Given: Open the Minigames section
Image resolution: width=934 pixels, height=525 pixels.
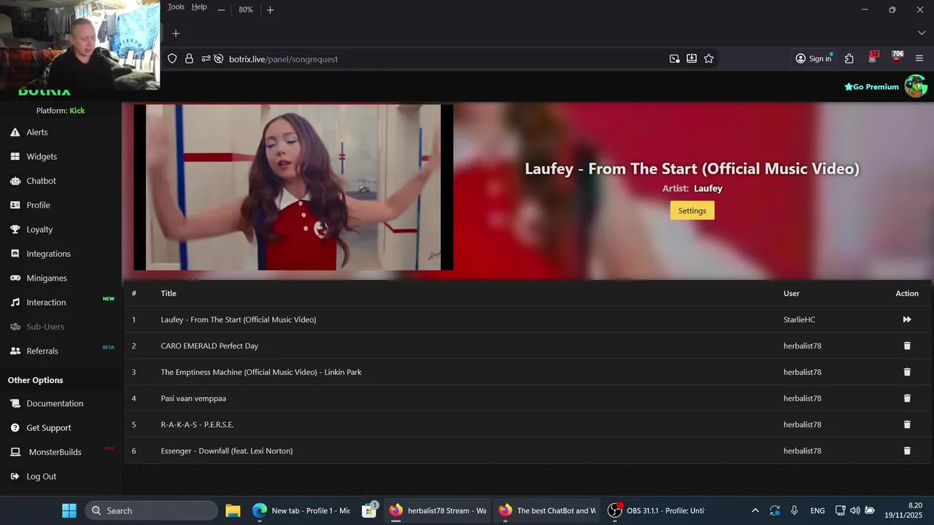Looking at the screenshot, I should pyautogui.click(x=47, y=278).
